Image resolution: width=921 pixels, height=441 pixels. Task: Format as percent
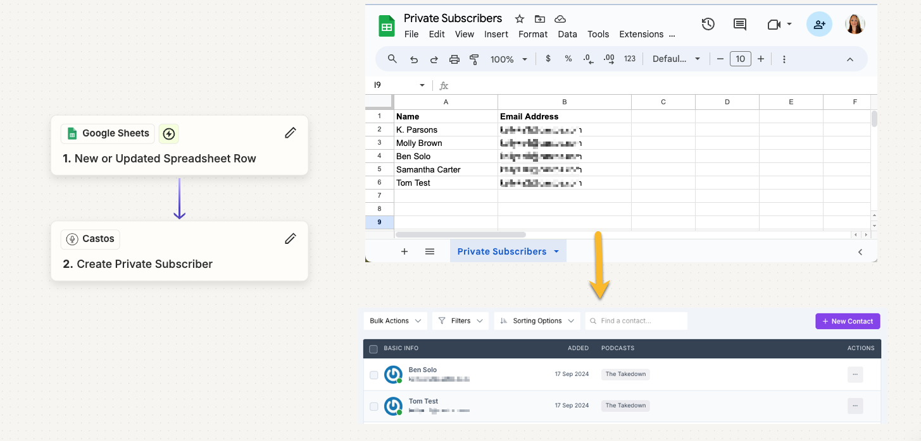tap(568, 59)
